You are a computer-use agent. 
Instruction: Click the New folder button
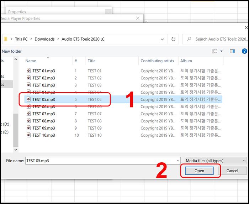pos(12,51)
